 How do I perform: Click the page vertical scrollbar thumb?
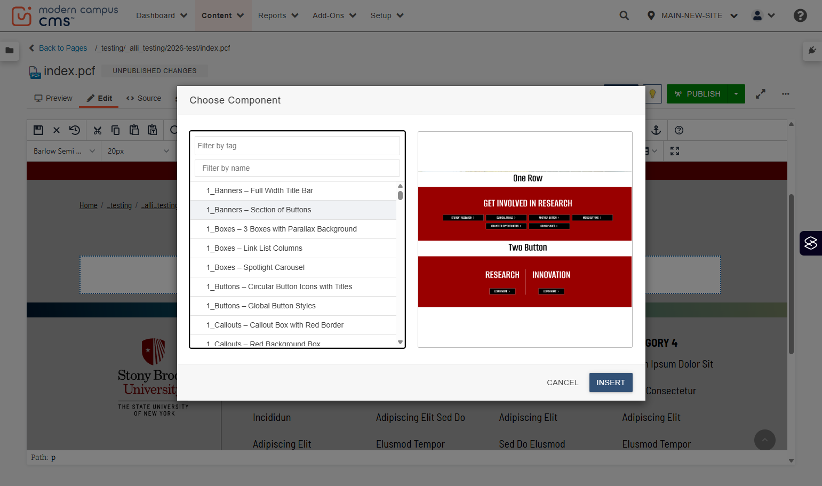point(791,274)
